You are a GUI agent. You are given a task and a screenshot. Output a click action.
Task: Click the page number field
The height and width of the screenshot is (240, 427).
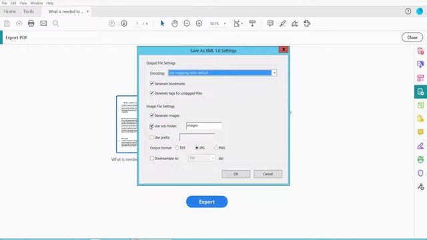(x=137, y=24)
